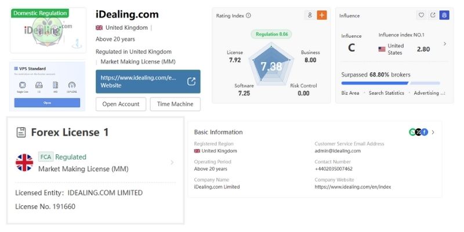This screenshot has width=464, height=232.
Task: Click the info icon beside Rating Index
Action: (x=249, y=16)
